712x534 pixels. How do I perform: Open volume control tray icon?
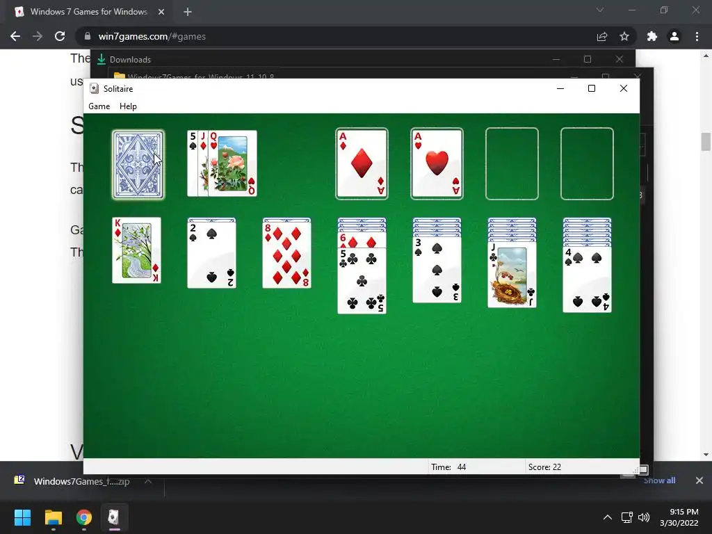click(x=643, y=517)
